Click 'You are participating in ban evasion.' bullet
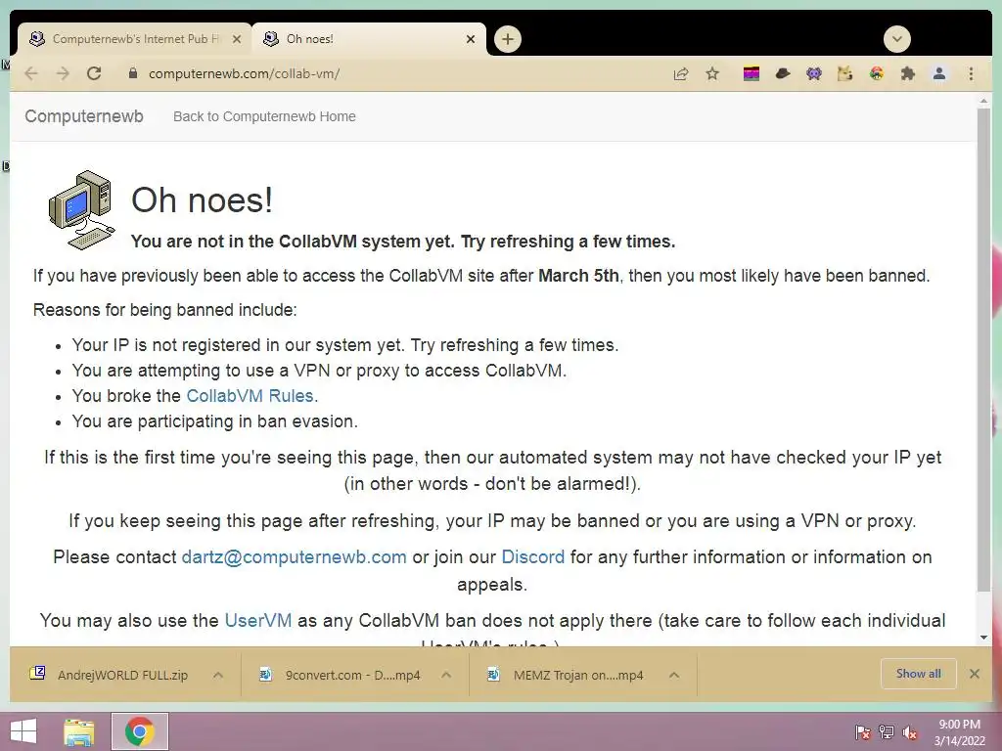 (x=214, y=421)
